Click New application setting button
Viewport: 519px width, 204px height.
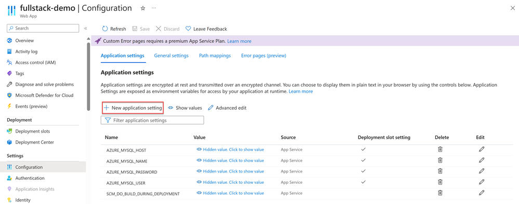pos(132,108)
